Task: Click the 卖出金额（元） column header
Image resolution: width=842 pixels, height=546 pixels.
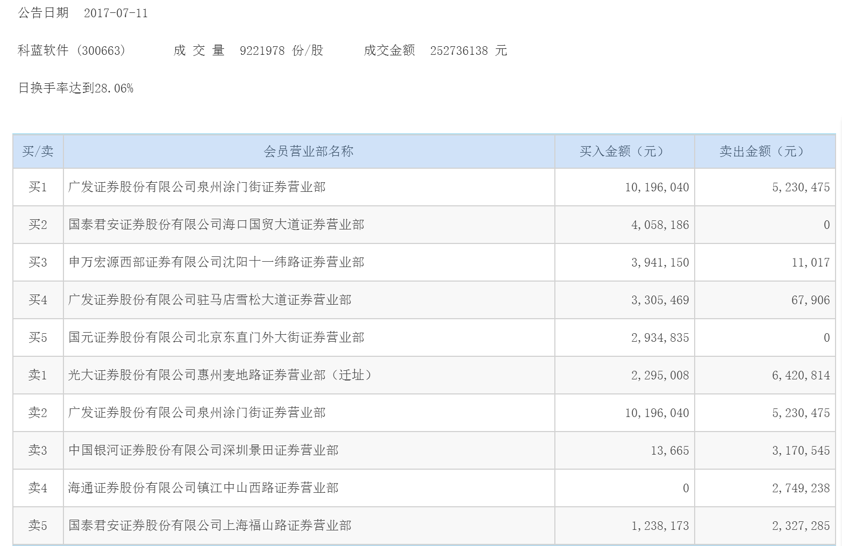Action: 765,151
